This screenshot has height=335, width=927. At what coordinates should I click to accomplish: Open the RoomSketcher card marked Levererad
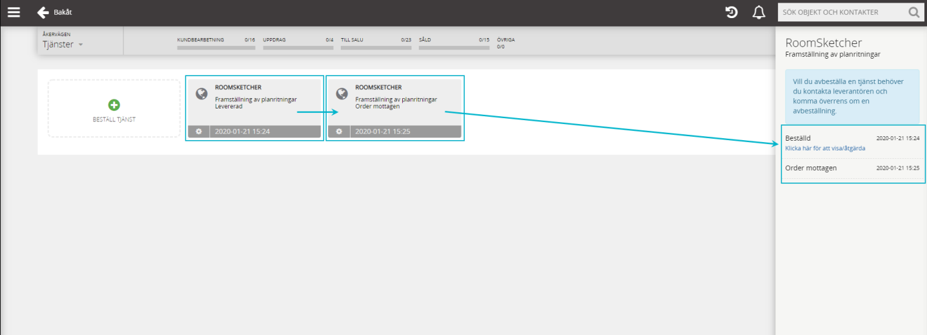[254, 108]
